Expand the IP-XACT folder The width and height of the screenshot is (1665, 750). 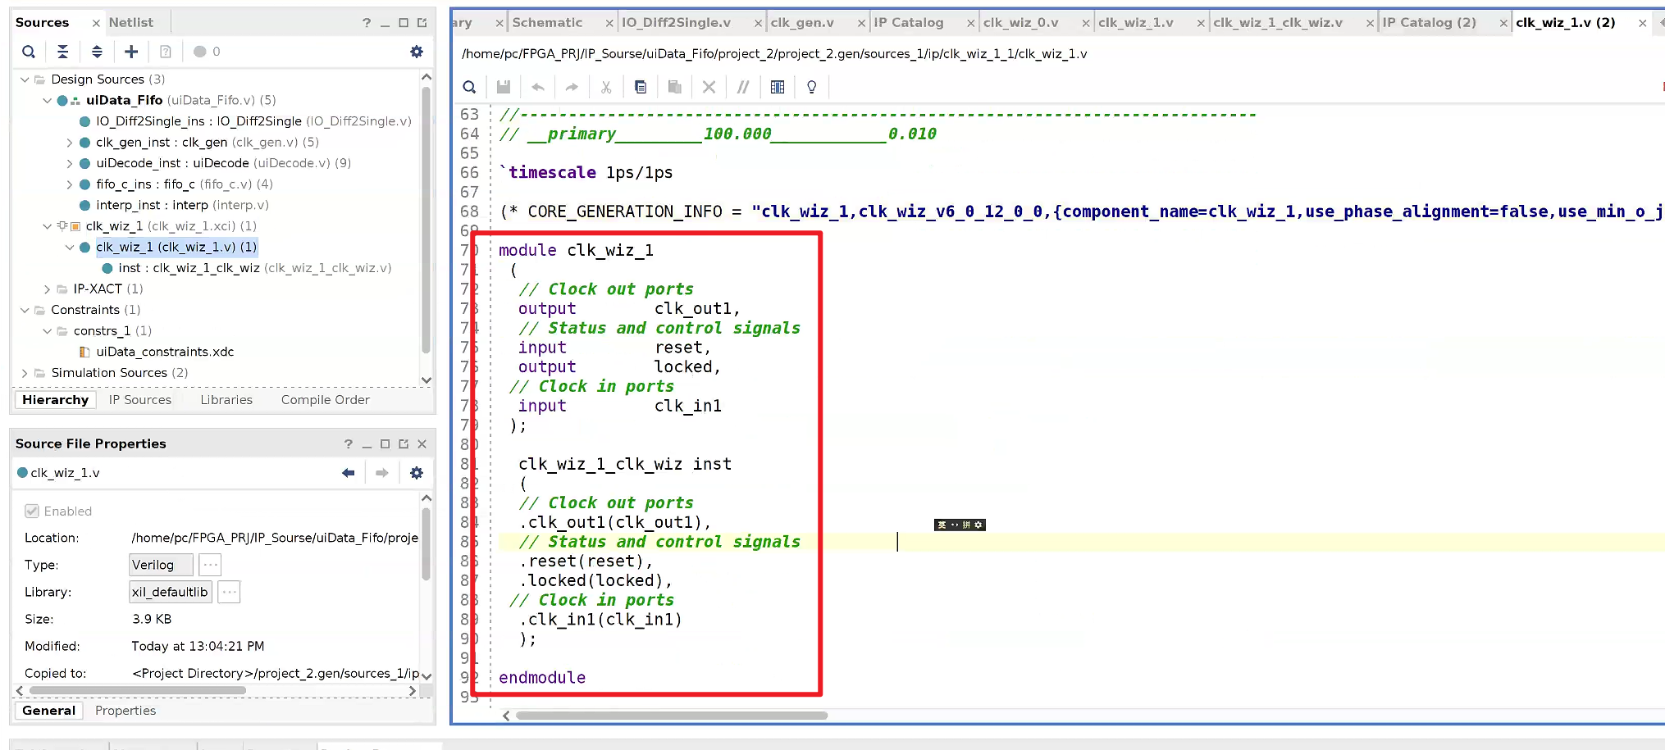(x=47, y=289)
